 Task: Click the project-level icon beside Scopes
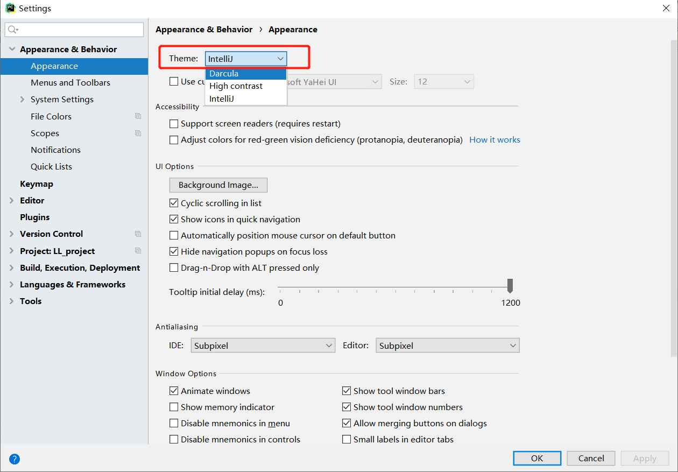[138, 133]
